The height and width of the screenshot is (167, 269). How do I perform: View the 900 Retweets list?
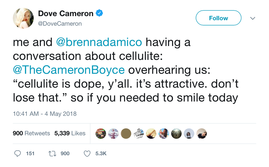click(31, 133)
